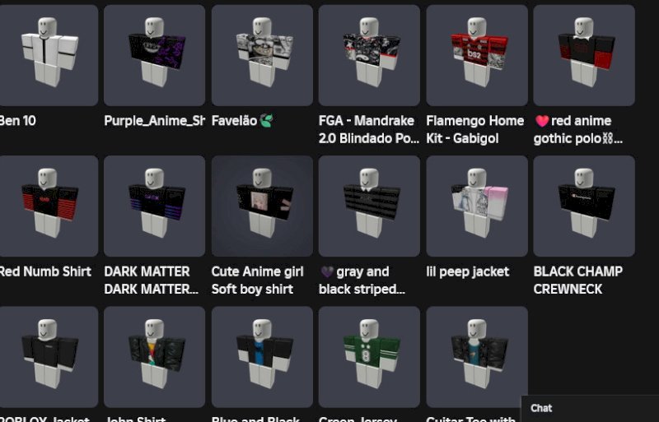The image size is (659, 422).
Task: Open the Guitar Tee shirt thumbnail
Action: [477, 356]
